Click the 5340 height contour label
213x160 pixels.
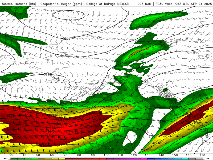click(64, 109)
